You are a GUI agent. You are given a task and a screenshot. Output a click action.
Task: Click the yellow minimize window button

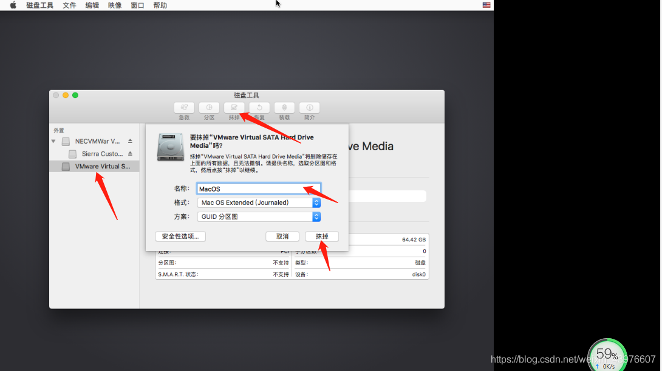coord(66,95)
